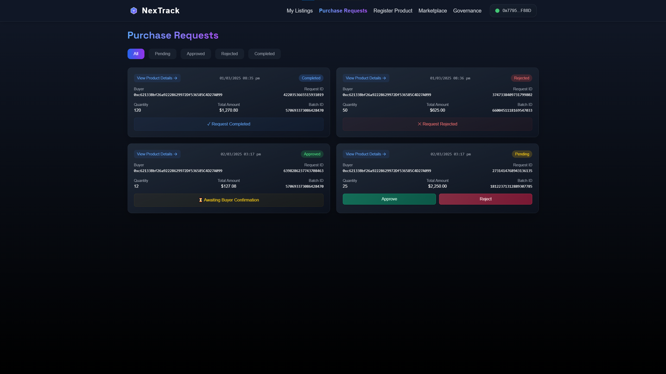Viewport: 666px width, 374px height.
Task: Navigate to Marketplace
Action: pos(433,11)
